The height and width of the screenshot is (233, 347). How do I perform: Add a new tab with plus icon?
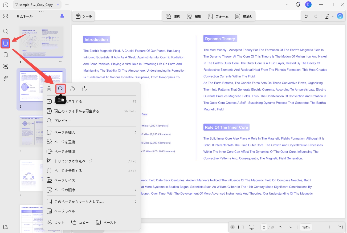(67, 5)
